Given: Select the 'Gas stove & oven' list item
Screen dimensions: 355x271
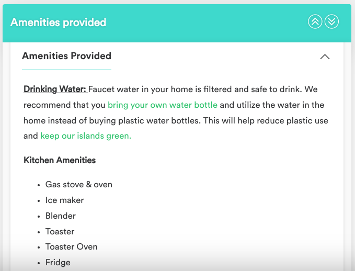Looking at the screenshot, I should coord(79,185).
